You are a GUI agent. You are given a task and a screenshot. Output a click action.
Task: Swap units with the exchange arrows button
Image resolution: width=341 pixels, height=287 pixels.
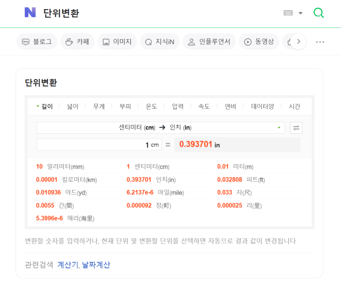point(296,128)
